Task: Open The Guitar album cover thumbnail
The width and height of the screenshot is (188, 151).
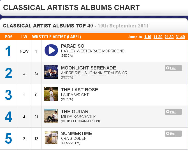Action: tap(51, 116)
